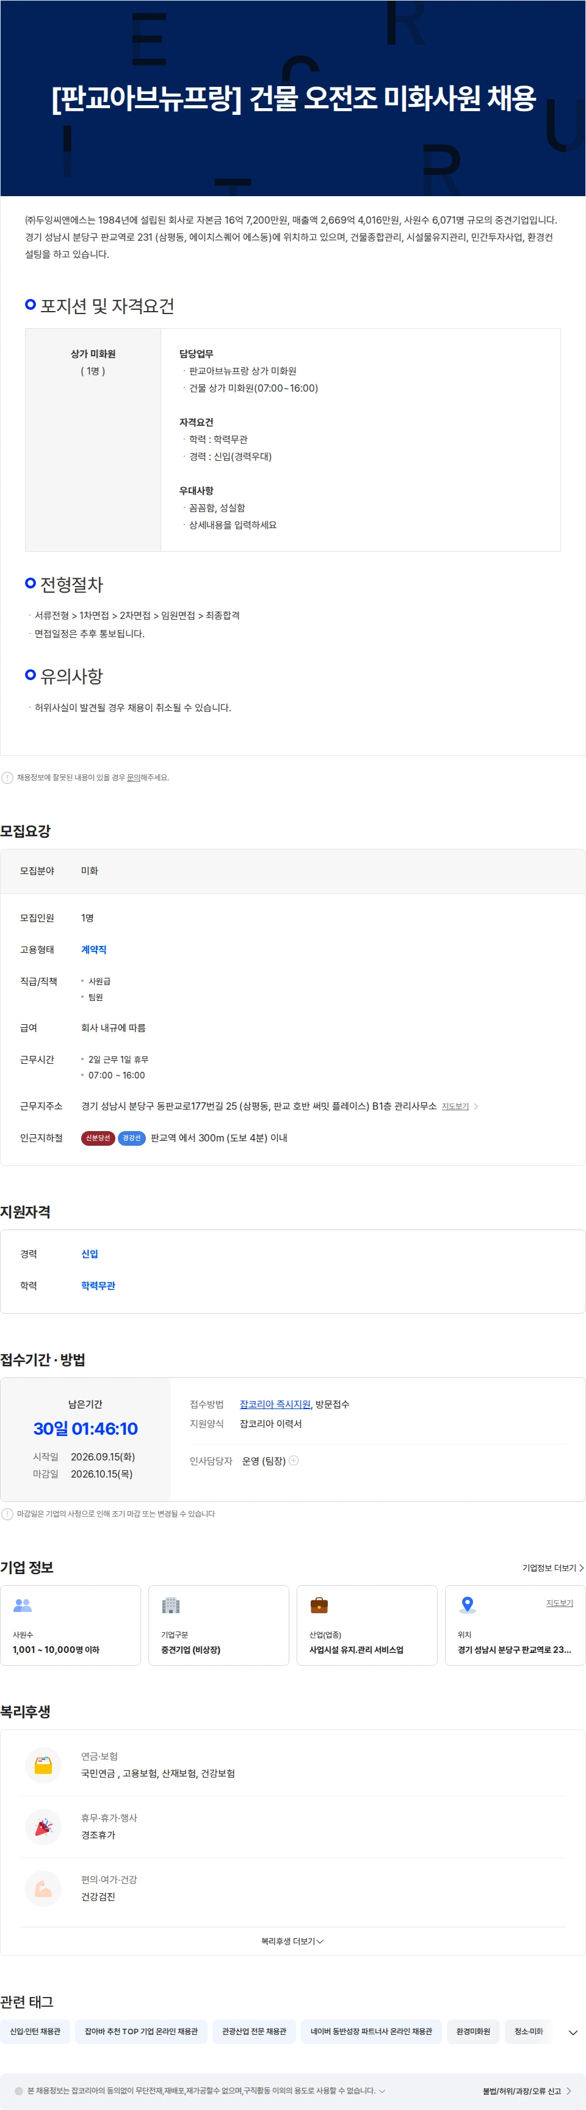Click the 산업(업종) briefcase icon
Viewport: 586px width, 2110px height.
pos(319,1605)
